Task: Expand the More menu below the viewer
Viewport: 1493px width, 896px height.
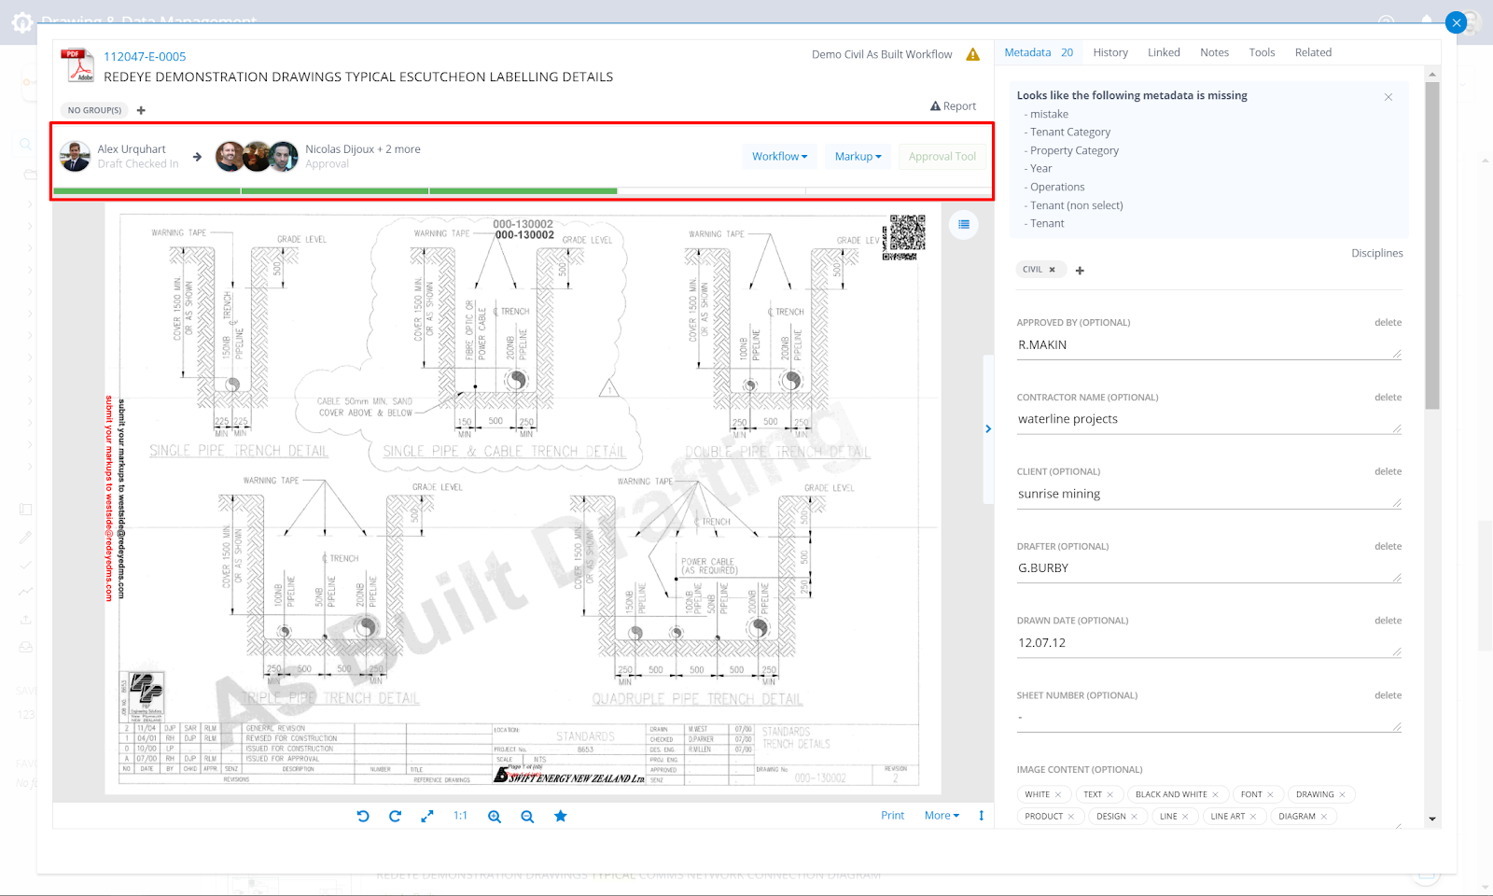Action: click(942, 816)
